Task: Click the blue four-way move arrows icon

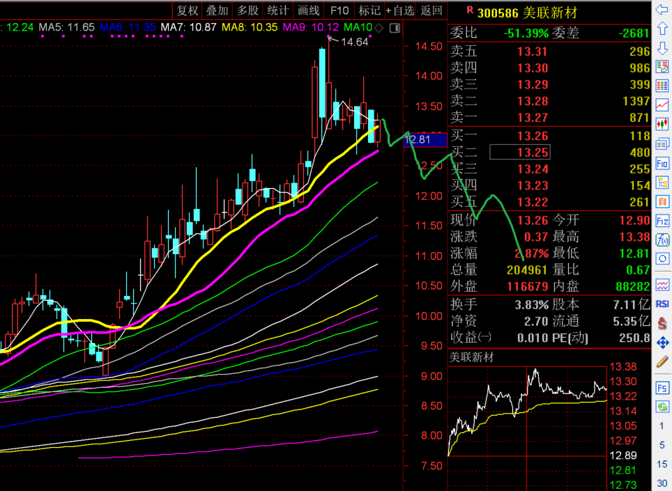Action: pyautogui.click(x=662, y=343)
